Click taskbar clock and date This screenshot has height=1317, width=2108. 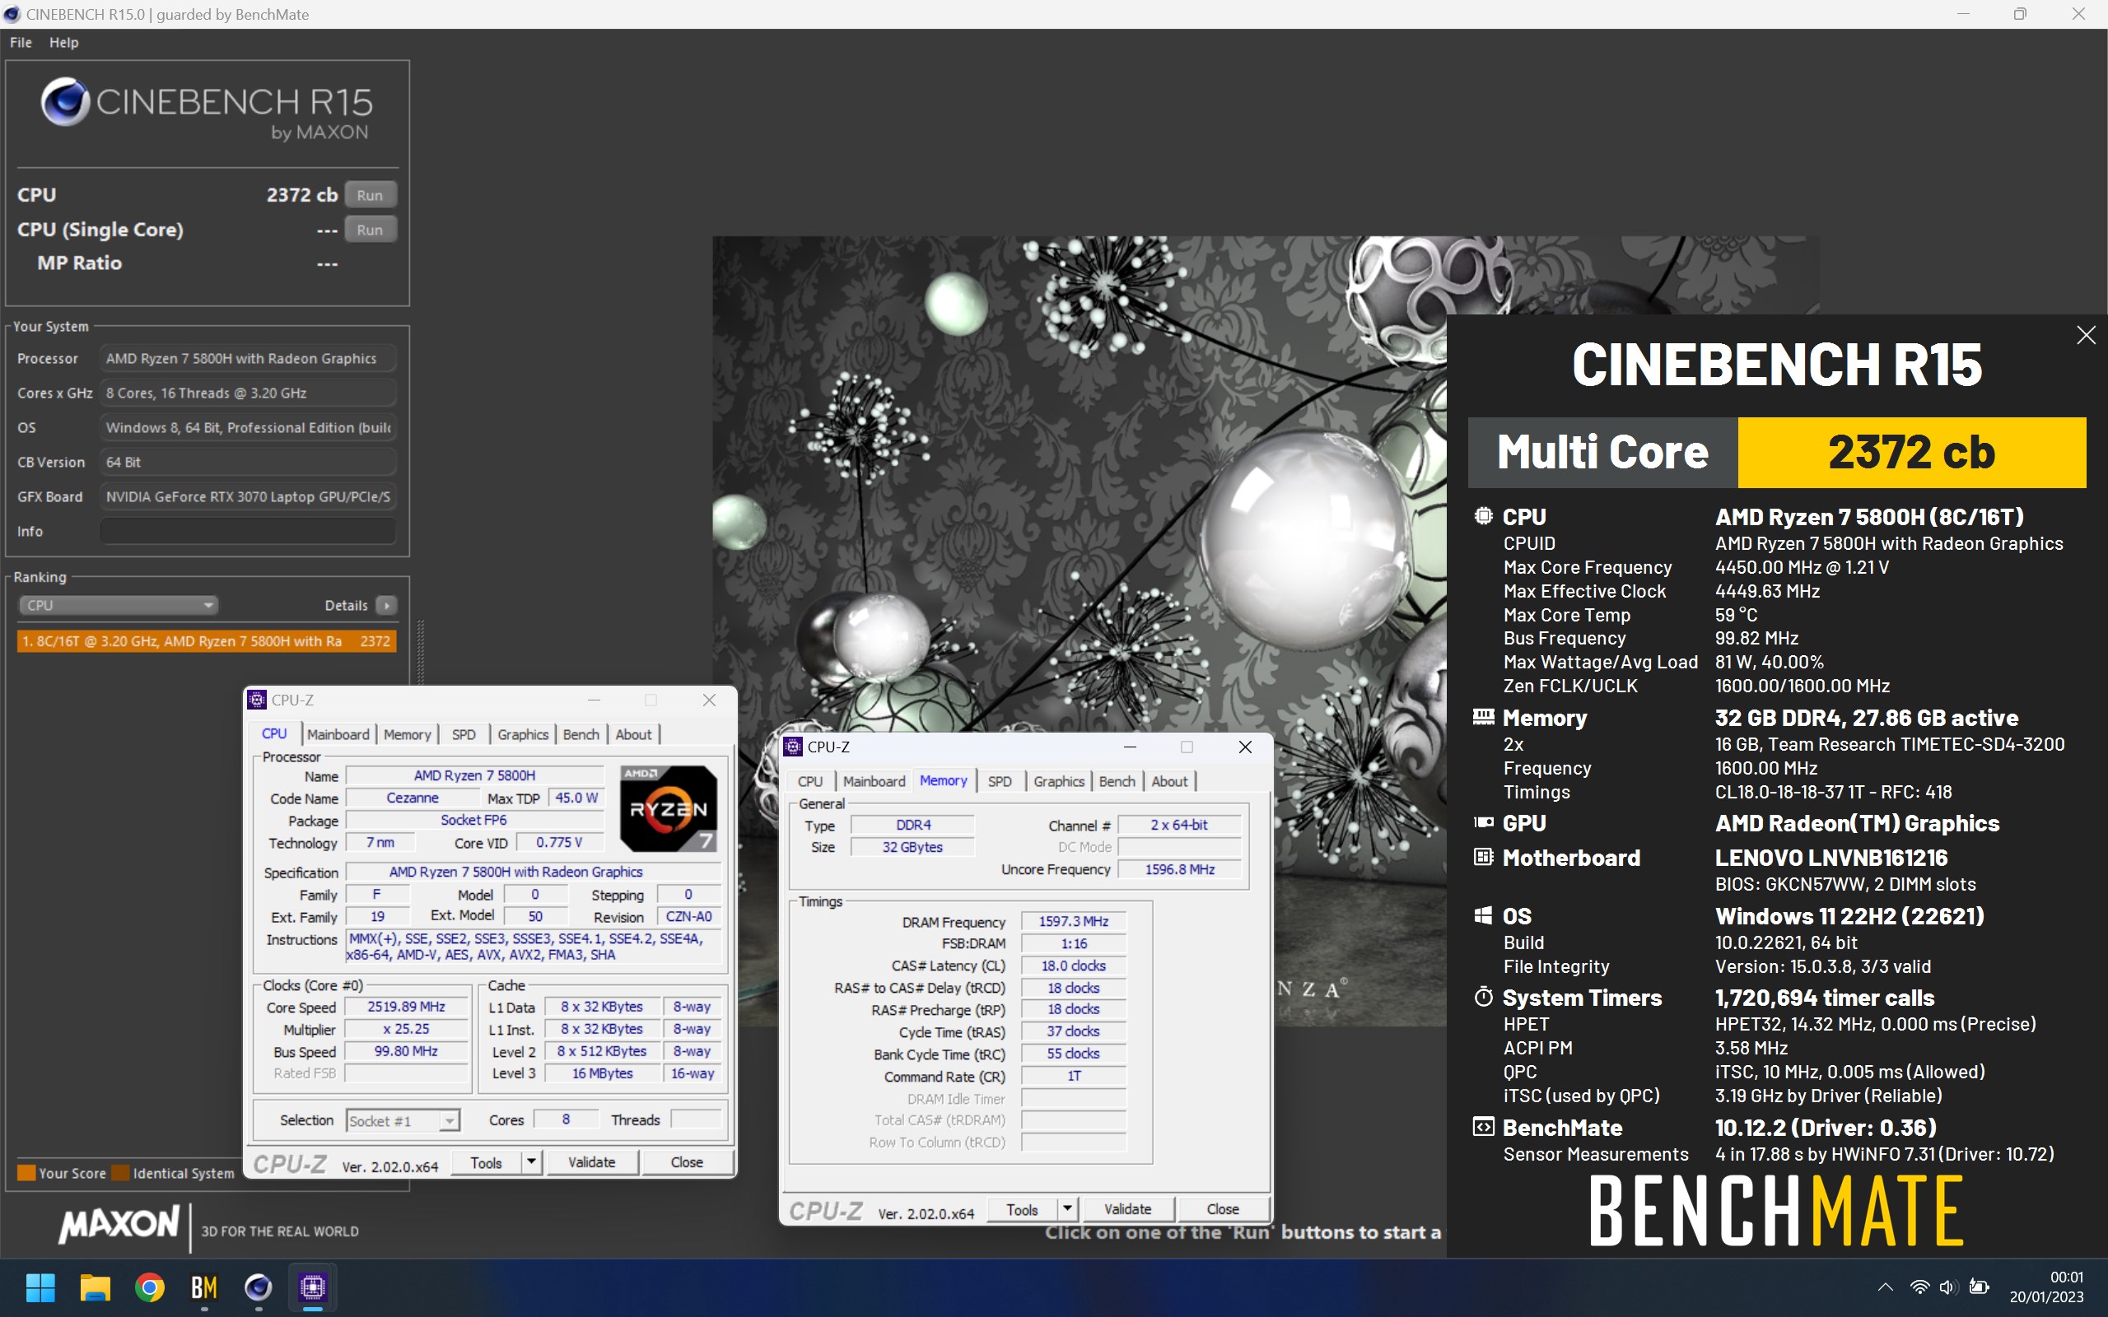(x=2046, y=1287)
